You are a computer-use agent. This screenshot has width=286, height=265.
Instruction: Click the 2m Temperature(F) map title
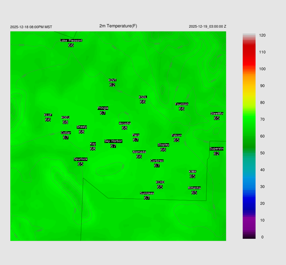118,26
